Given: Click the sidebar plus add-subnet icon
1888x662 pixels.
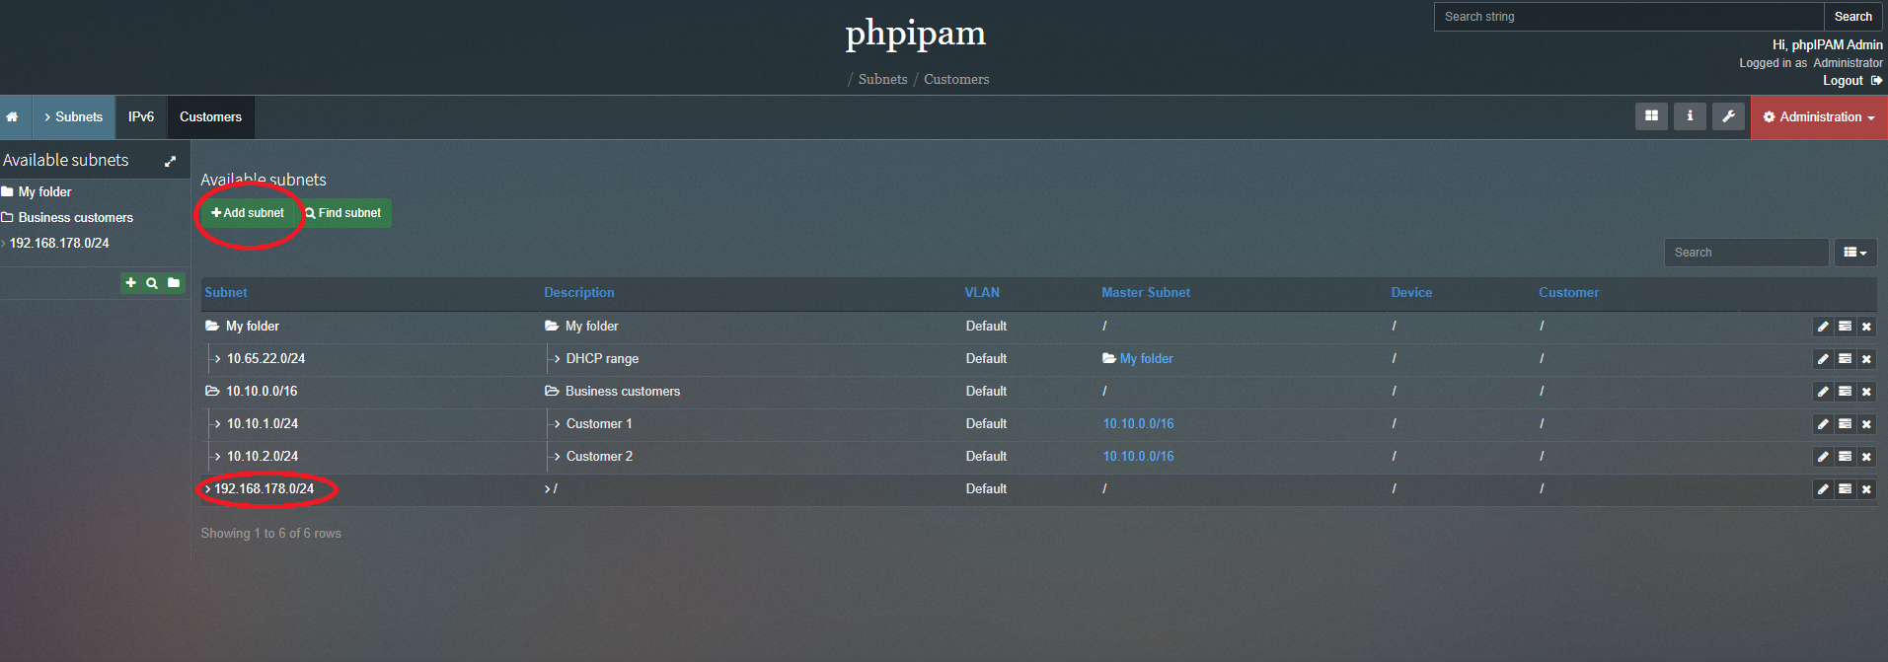Looking at the screenshot, I should point(131,283).
